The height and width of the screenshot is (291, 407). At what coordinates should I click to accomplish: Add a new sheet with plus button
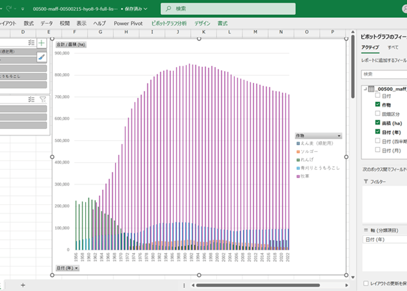coord(23,285)
